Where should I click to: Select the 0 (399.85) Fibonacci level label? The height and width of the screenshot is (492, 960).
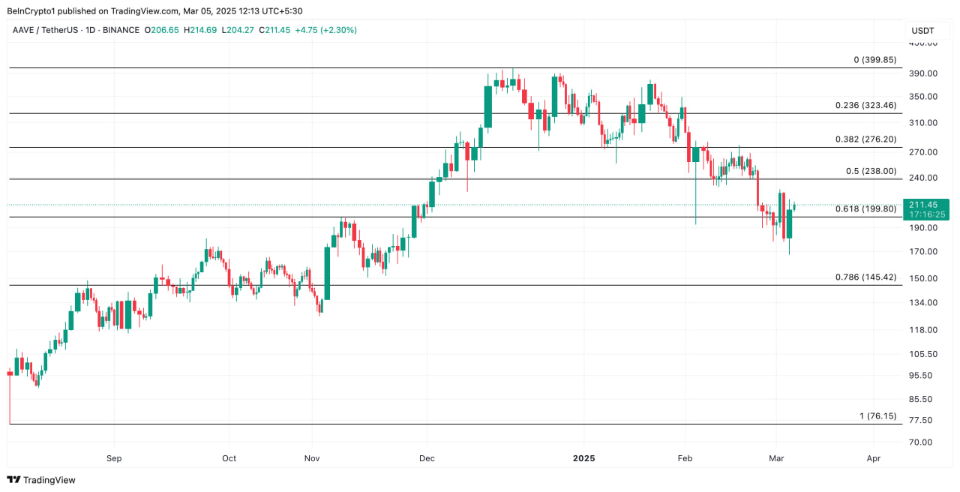coord(874,60)
